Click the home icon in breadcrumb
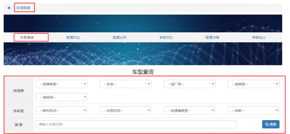Image resolution: width=290 pixels, height=134 pixels. tap(9, 8)
